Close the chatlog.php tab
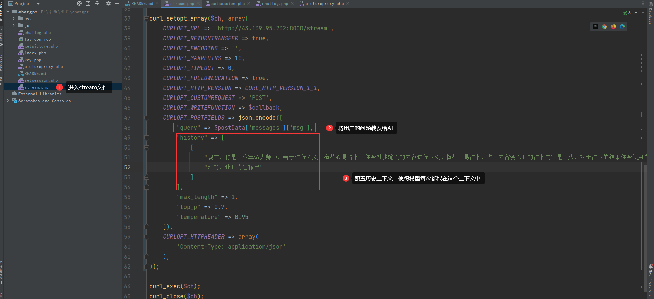 (292, 4)
